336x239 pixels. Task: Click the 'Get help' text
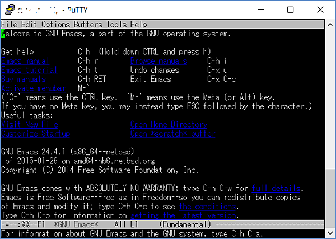pos(17,52)
